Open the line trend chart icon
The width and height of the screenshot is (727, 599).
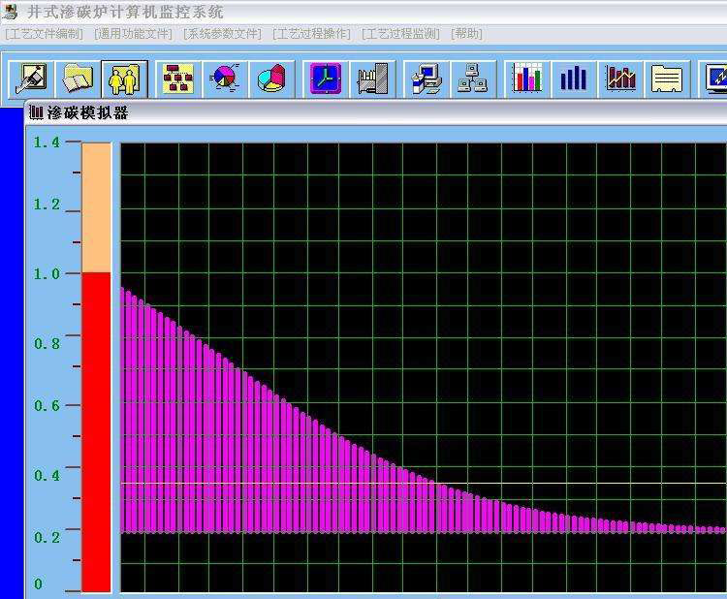[621, 79]
